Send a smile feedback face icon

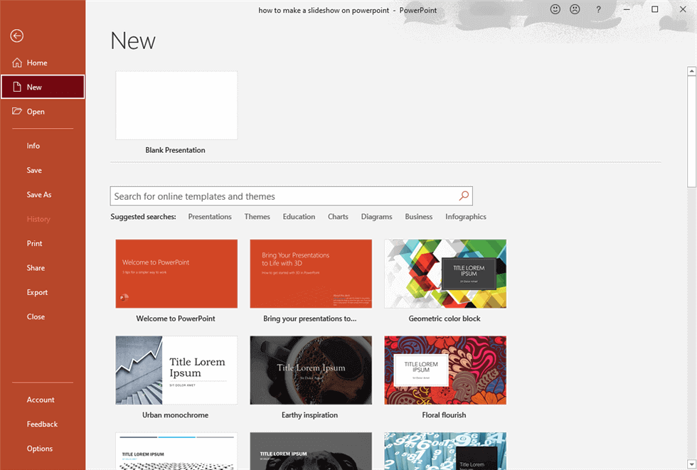555,9
